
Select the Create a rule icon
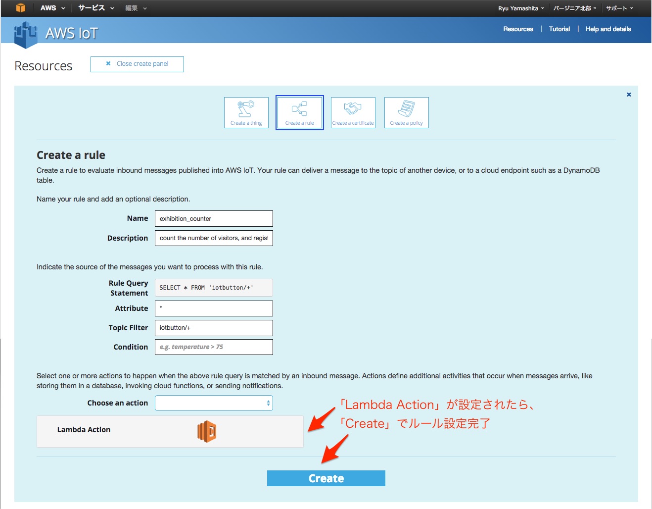pyautogui.click(x=299, y=112)
